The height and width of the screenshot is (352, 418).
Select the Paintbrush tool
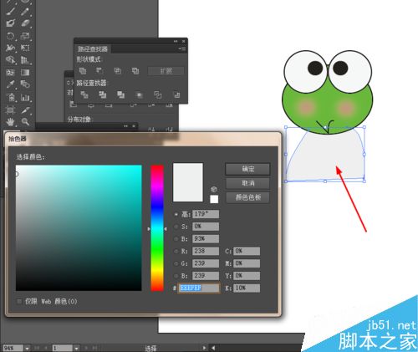[x=11, y=12]
